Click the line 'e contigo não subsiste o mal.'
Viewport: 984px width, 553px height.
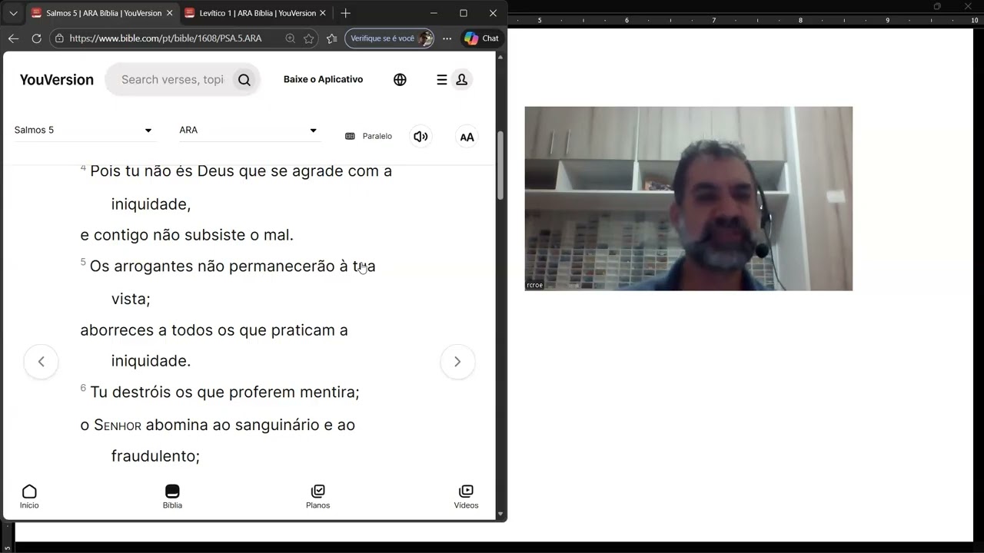[x=187, y=235]
